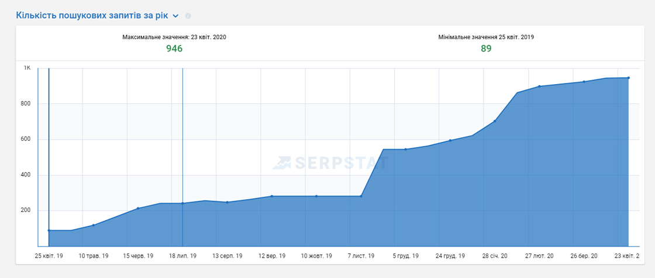This screenshot has width=655, height=278.
Task: Click the '200' y-axis label
Action: 27,210
